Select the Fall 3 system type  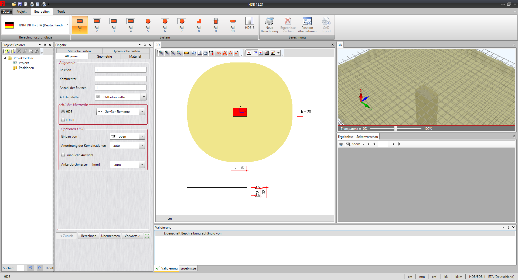tap(114, 25)
